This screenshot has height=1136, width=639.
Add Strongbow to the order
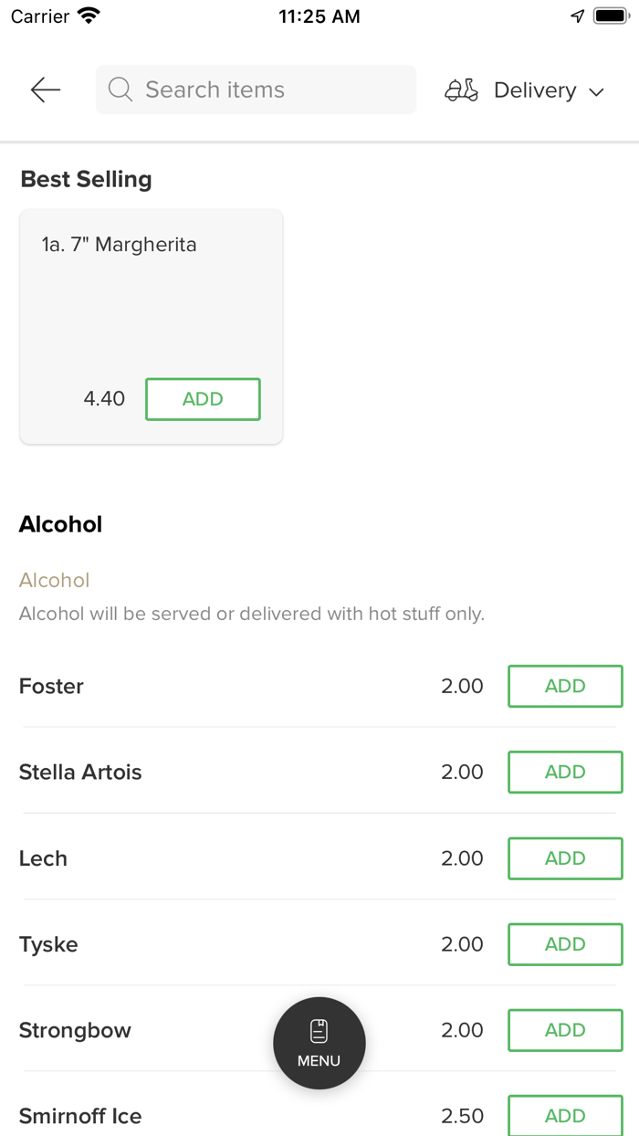(x=565, y=1030)
